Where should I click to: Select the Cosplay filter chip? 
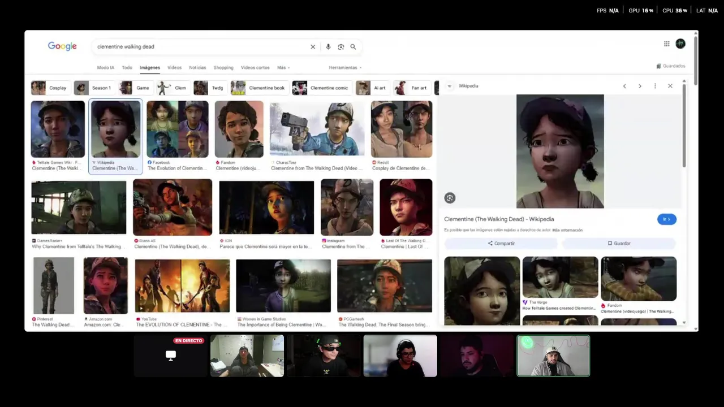50,88
